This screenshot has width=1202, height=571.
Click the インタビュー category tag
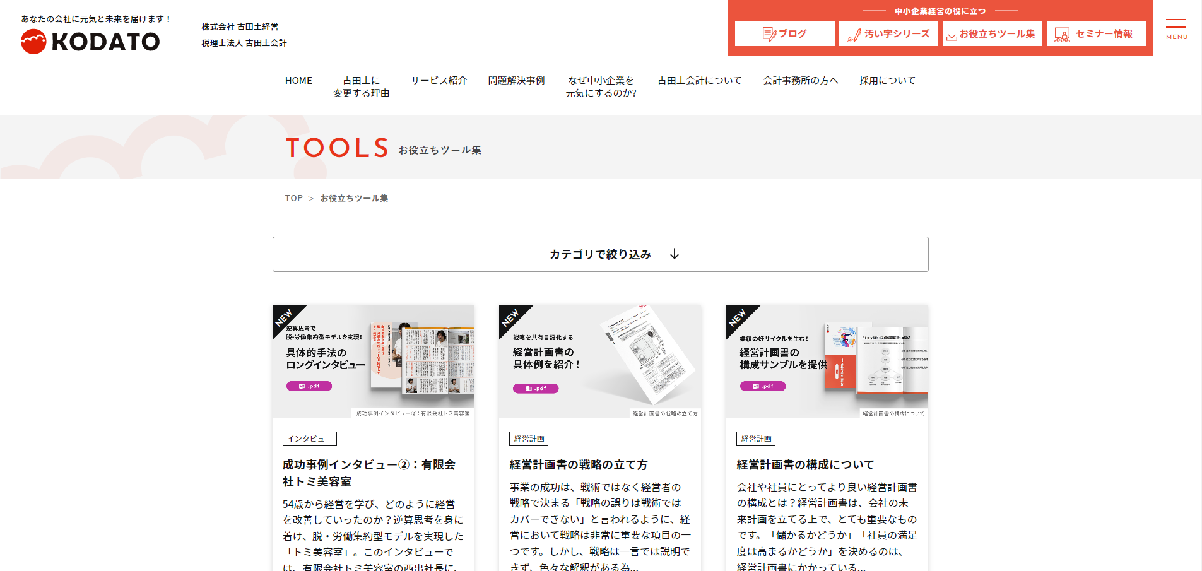(x=310, y=439)
